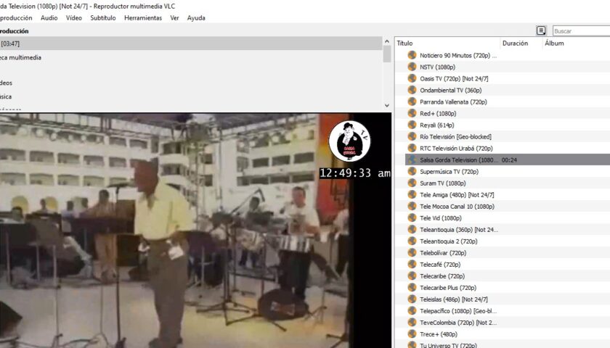This screenshot has height=348, width=610.
Task: Click the stream icon beside Red+ (1080p)
Action: tap(412, 113)
